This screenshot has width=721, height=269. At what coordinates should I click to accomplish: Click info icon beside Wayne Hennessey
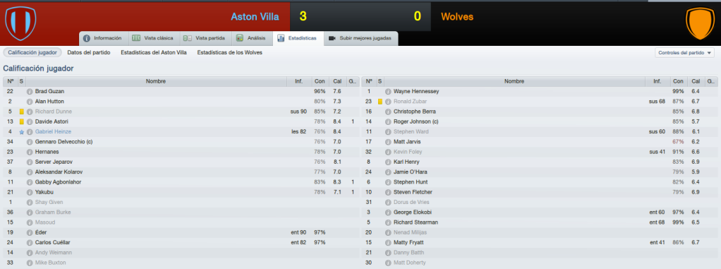click(x=388, y=92)
